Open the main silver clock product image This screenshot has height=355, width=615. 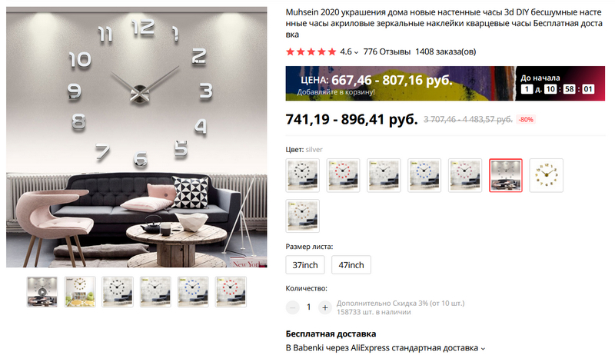coord(137,137)
